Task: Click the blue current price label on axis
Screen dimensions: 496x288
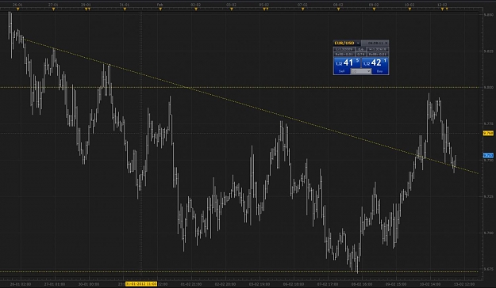Action: click(488, 155)
